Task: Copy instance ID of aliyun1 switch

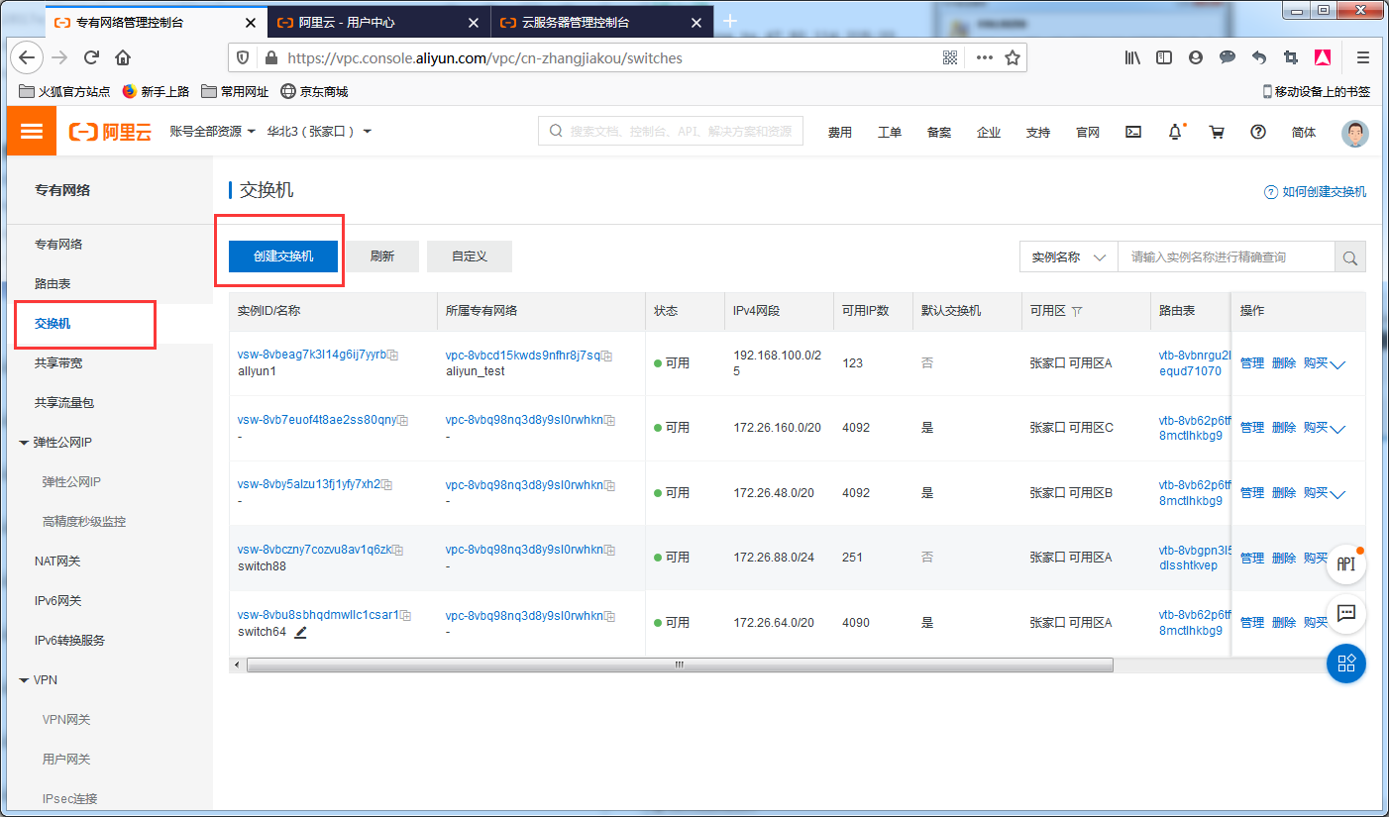Action: click(393, 355)
